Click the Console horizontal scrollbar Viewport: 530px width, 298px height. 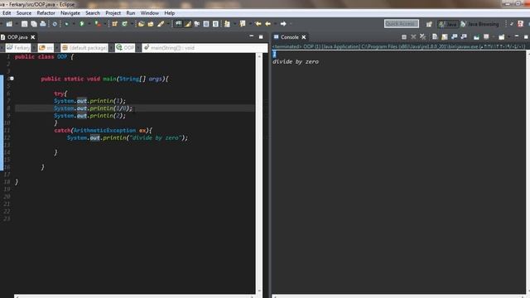click(399, 296)
